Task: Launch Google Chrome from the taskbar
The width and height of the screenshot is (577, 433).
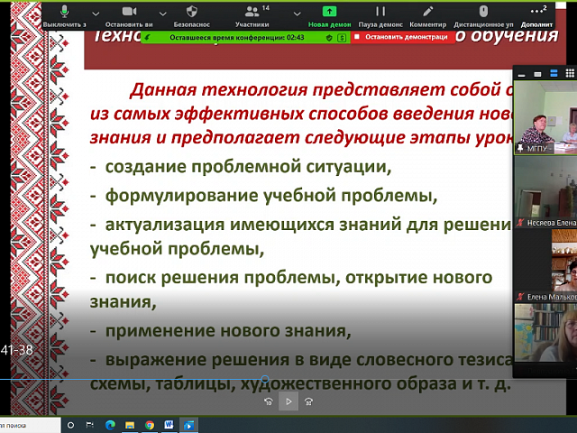Action: click(149, 425)
